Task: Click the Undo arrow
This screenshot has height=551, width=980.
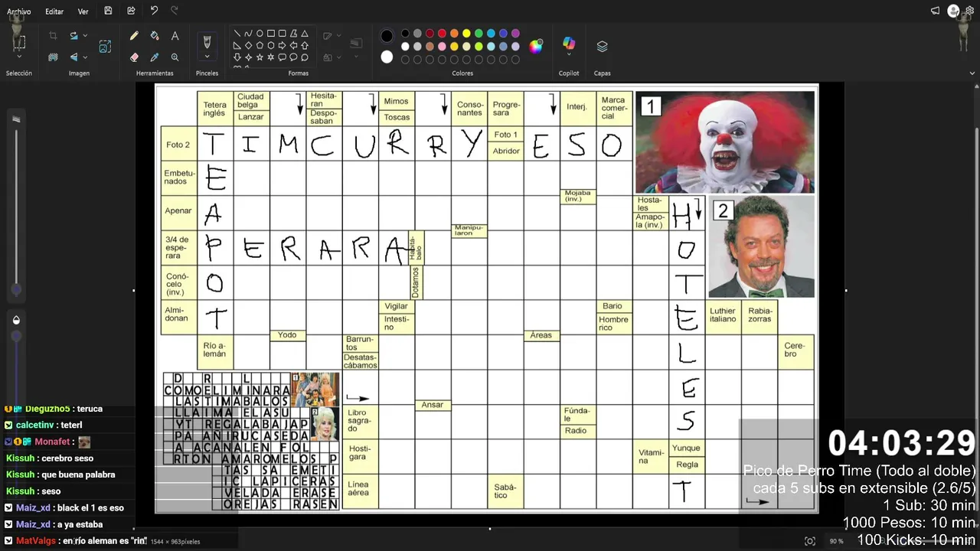Action: [154, 11]
